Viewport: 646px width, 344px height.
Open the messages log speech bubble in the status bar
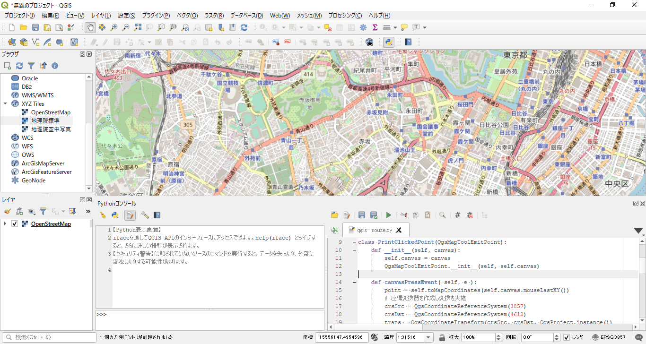tap(639, 337)
